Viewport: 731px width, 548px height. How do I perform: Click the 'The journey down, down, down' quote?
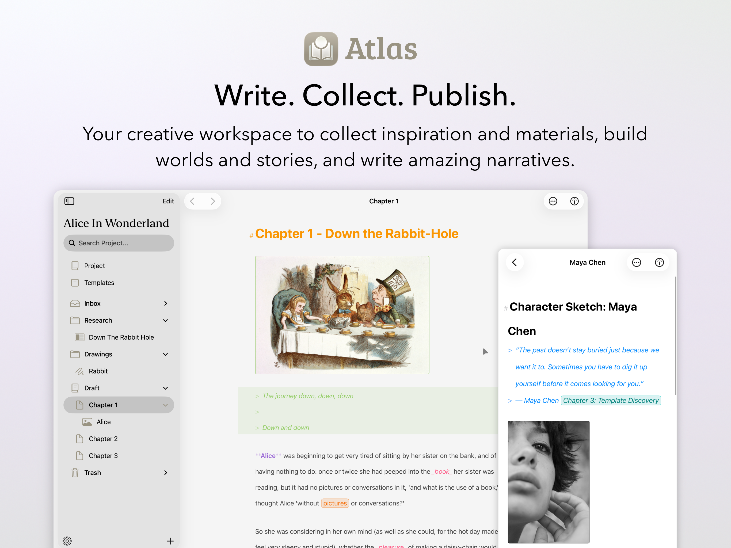pyautogui.click(x=308, y=396)
